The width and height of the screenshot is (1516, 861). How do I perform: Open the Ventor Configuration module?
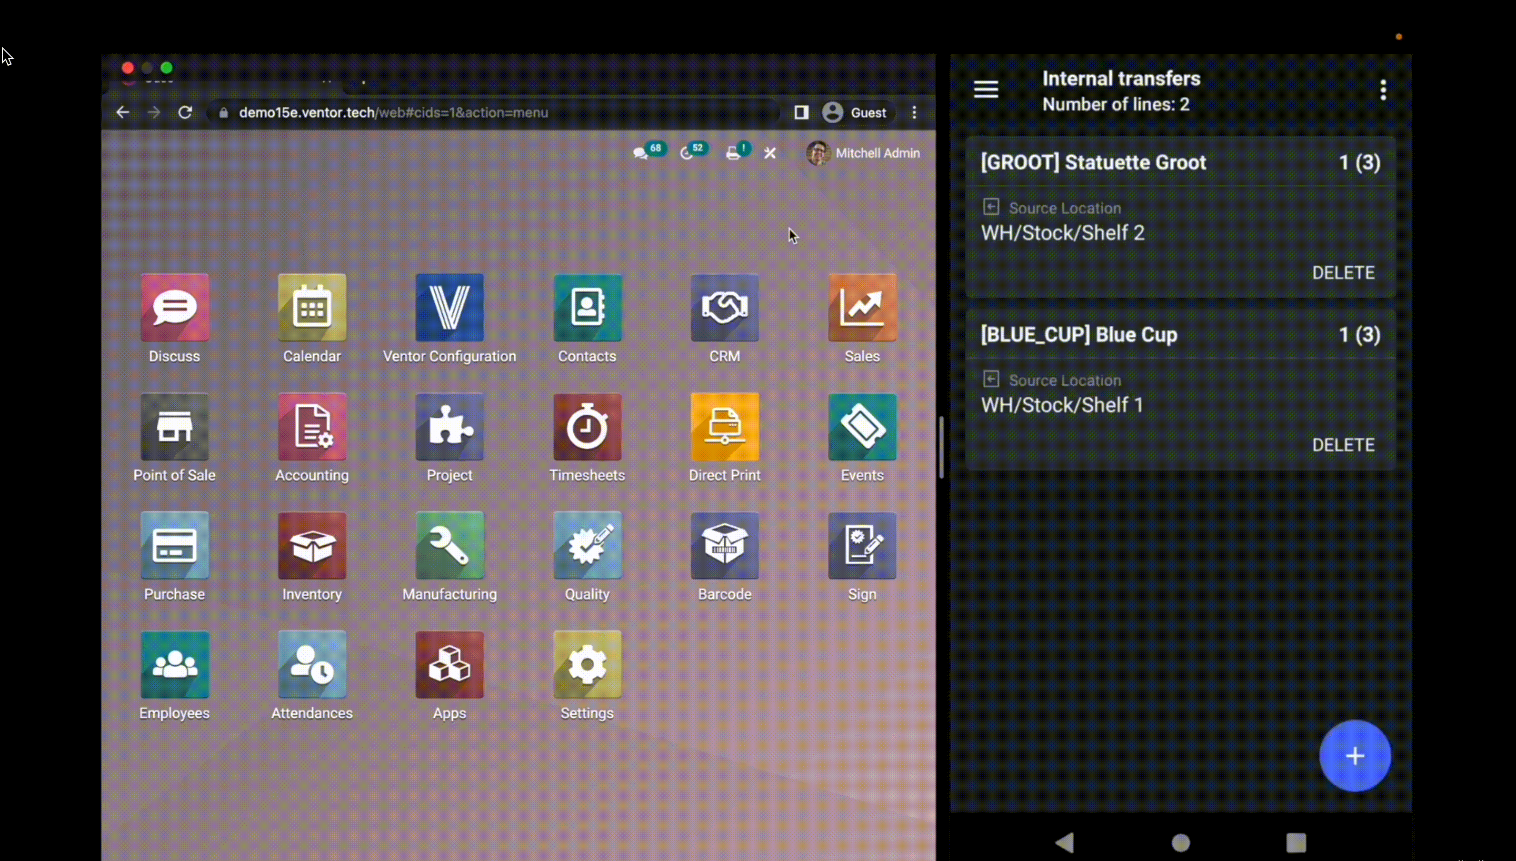[x=449, y=307]
